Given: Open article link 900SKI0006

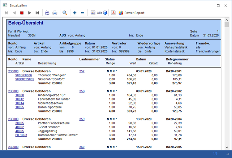Looking at the screenshot, I should (23, 75).
